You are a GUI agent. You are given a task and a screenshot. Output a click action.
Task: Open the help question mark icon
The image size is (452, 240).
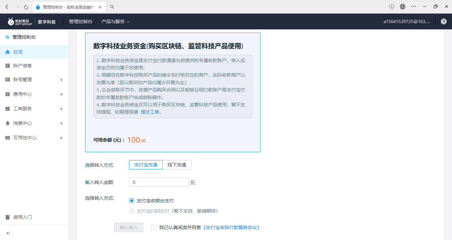(x=444, y=21)
